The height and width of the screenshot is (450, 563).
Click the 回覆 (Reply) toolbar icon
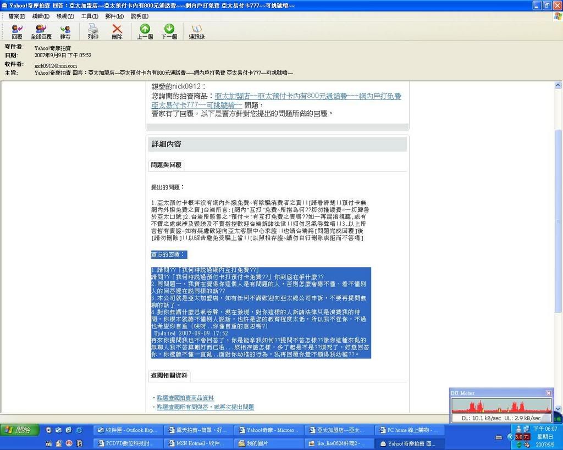(17, 31)
